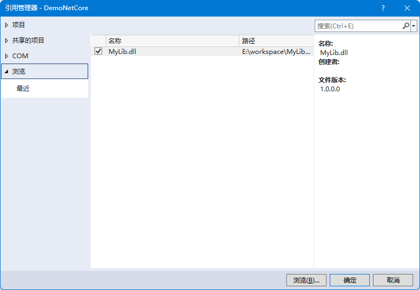
Task: Confirm with the 确定 button
Action: pyautogui.click(x=349, y=280)
